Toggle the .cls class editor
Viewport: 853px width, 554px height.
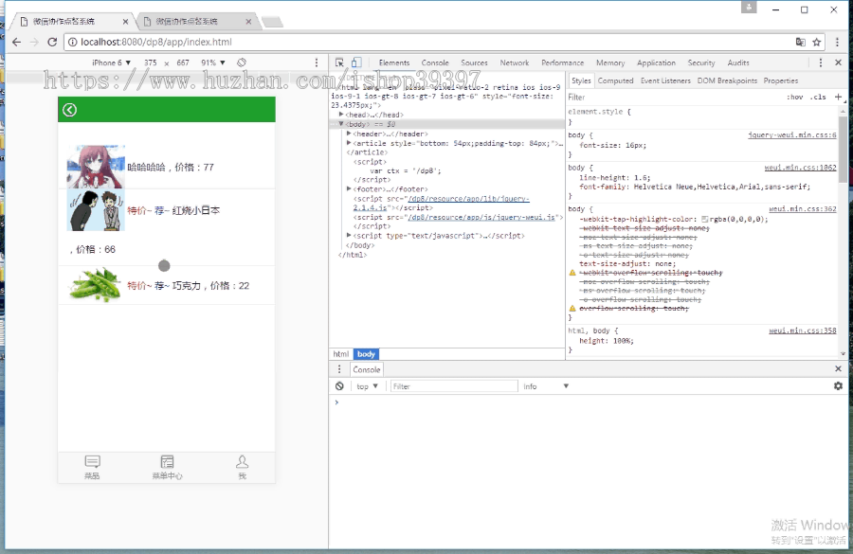(x=818, y=97)
